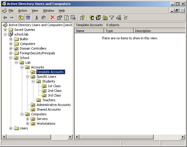The width and height of the screenshot is (187, 147).
Task: Expand the Users folder
Action: [x=11, y=128]
